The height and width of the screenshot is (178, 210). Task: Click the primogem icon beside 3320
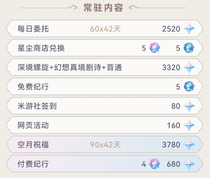(189, 67)
